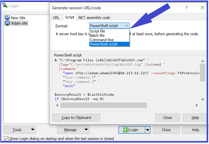Choose Command-line from Format list
The height and width of the screenshot is (144, 209).
(109, 40)
